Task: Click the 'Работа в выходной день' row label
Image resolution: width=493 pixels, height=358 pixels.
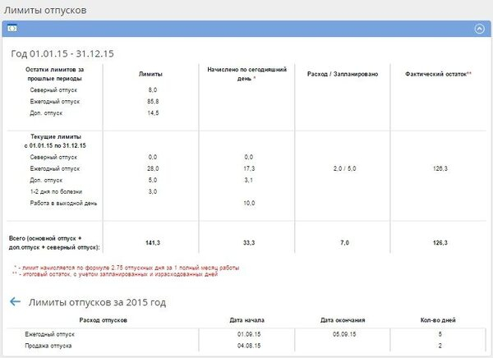Action: (x=63, y=203)
